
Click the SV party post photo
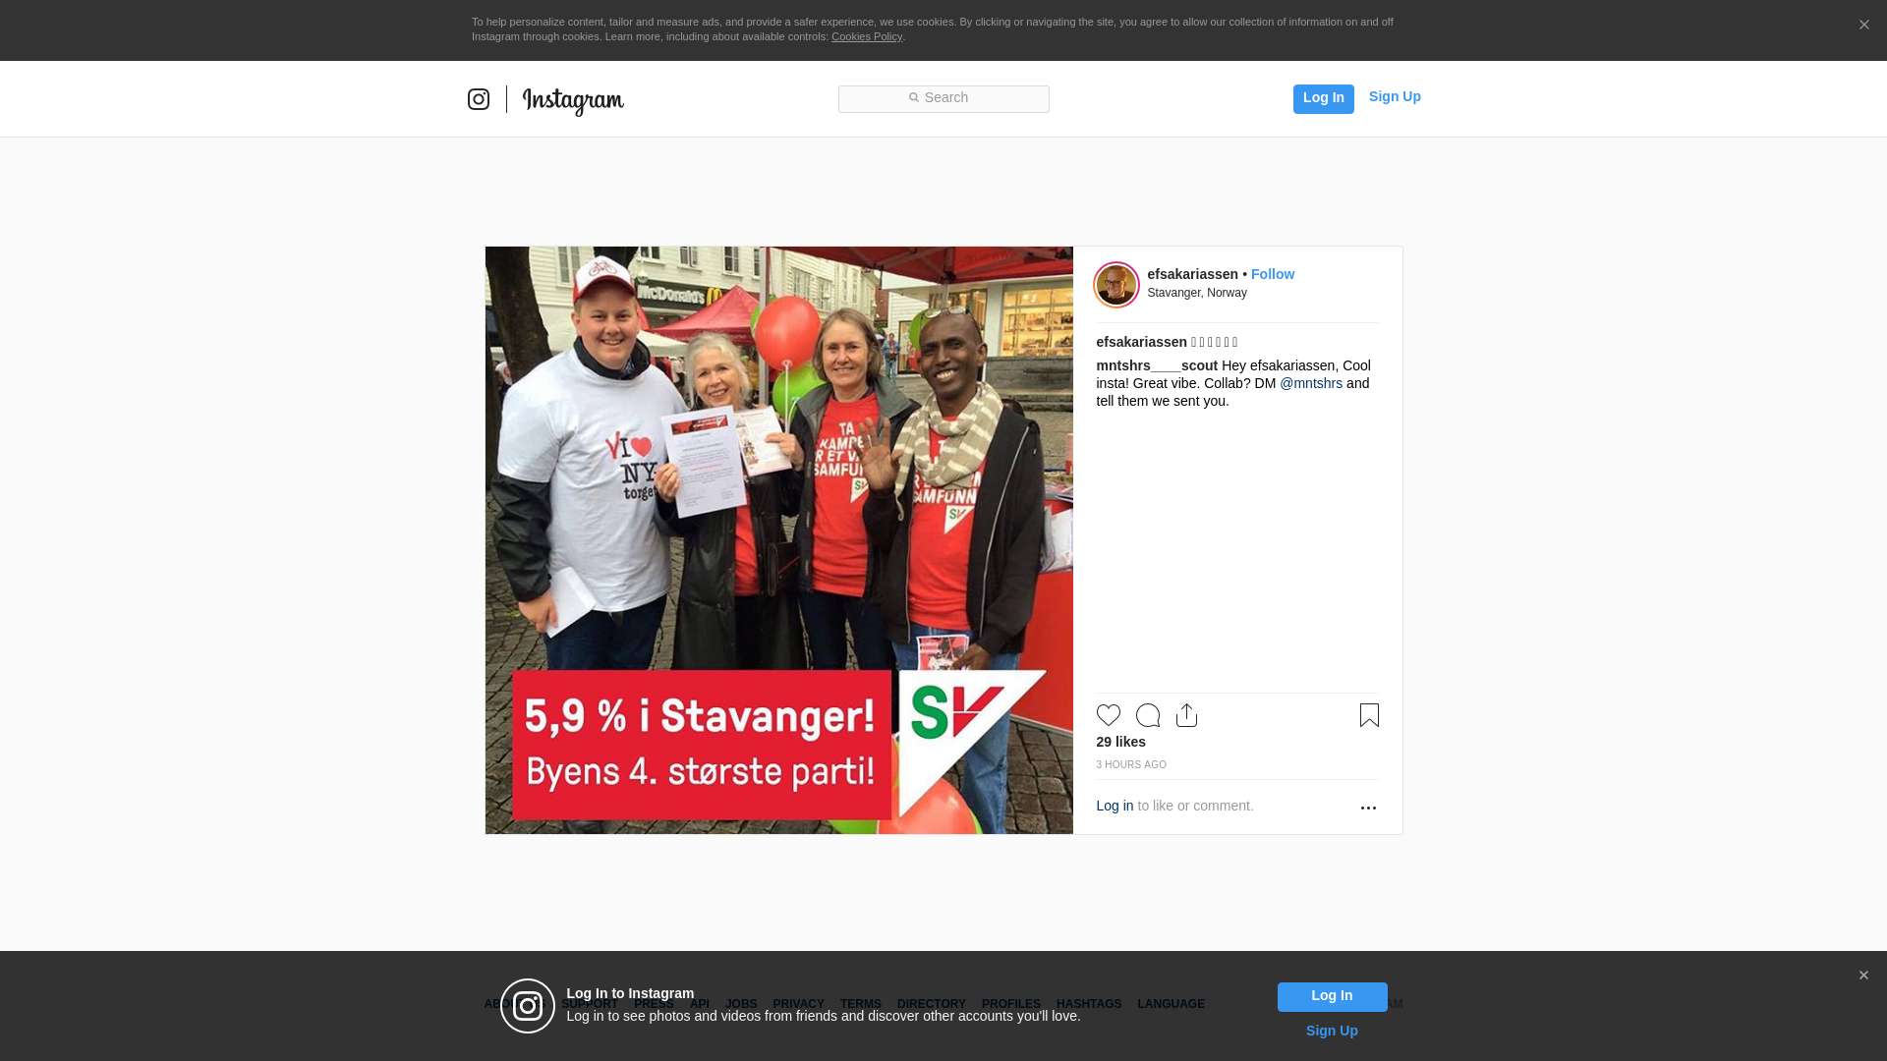(778, 540)
